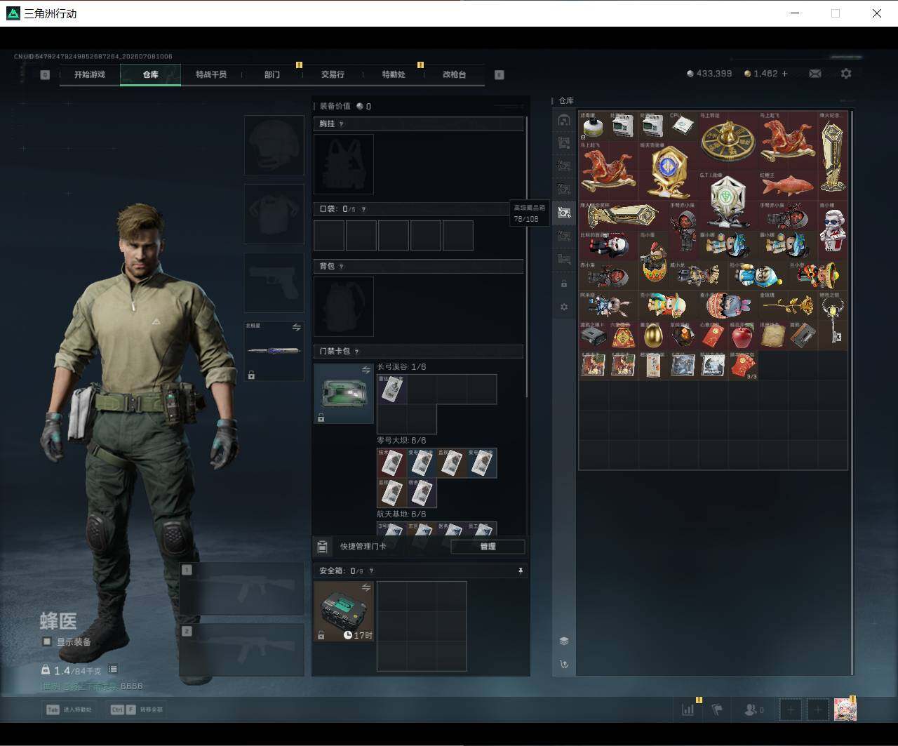The width and height of the screenshot is (898, 746).
Task: Open the settings gear in top bar
Action: coord(846,73)
